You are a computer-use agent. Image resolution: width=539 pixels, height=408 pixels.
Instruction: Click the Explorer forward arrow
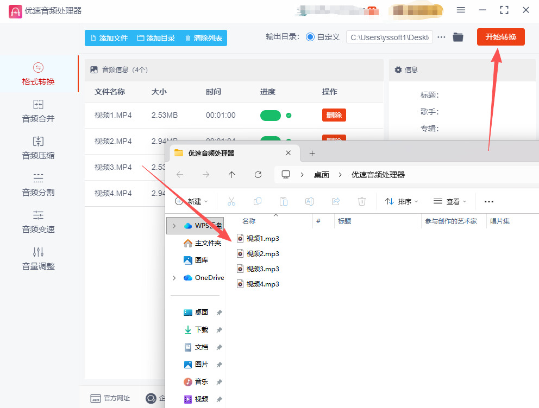point(205,175)
